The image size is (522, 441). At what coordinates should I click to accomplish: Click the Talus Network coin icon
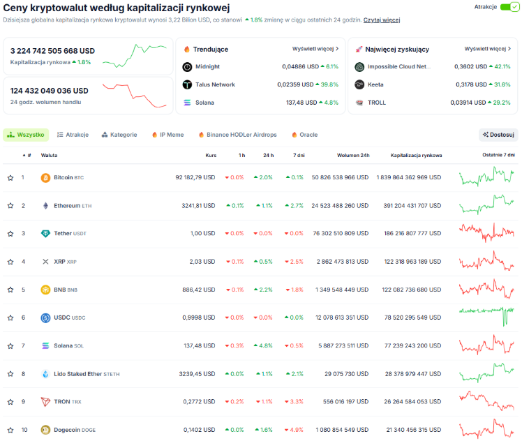coord(187,84)
